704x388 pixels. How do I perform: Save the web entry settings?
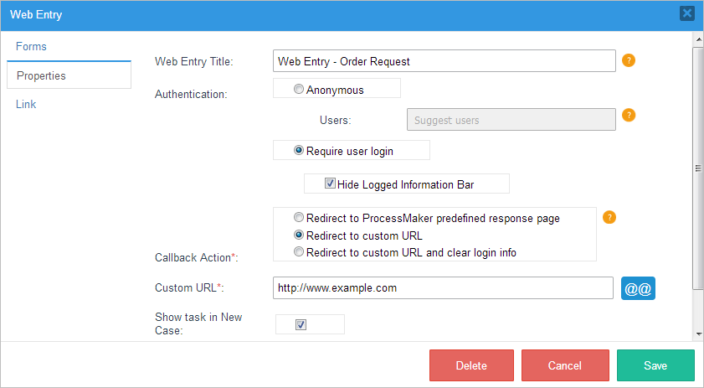click(655, 365)
